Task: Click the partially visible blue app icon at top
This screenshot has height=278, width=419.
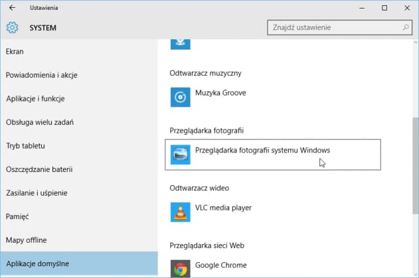Action: pos(181,43)
